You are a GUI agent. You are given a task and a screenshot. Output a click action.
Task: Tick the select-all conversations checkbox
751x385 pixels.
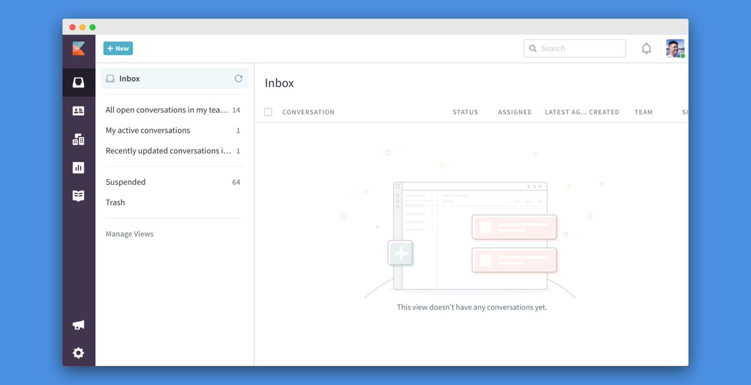[268, 112]
